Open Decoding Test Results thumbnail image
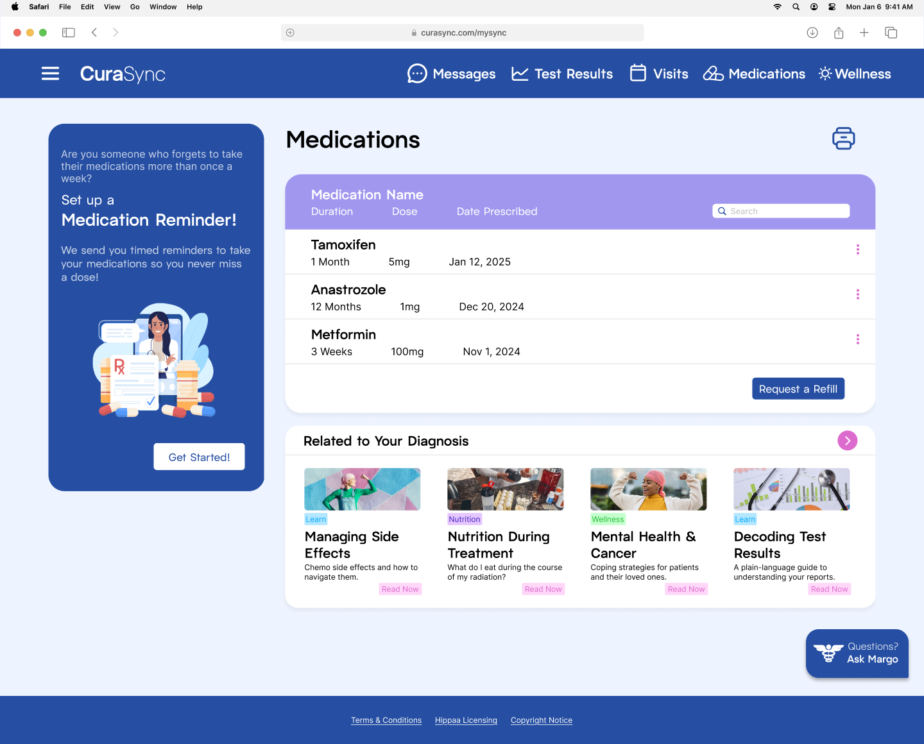This screenshot has width=924, height=744. point(792,489)
